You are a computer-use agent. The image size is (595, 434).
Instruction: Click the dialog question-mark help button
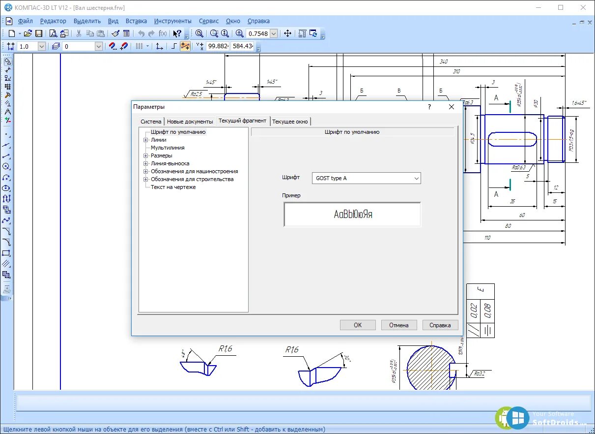(x=429, y=107)
